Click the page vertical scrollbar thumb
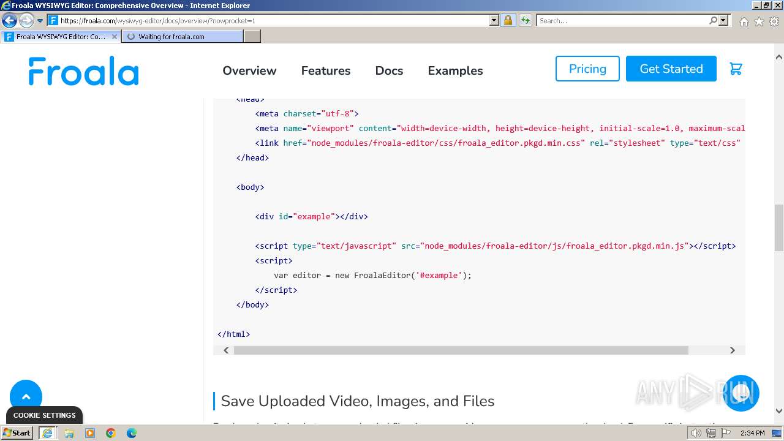The image size is (784, 441). (779, 228)
